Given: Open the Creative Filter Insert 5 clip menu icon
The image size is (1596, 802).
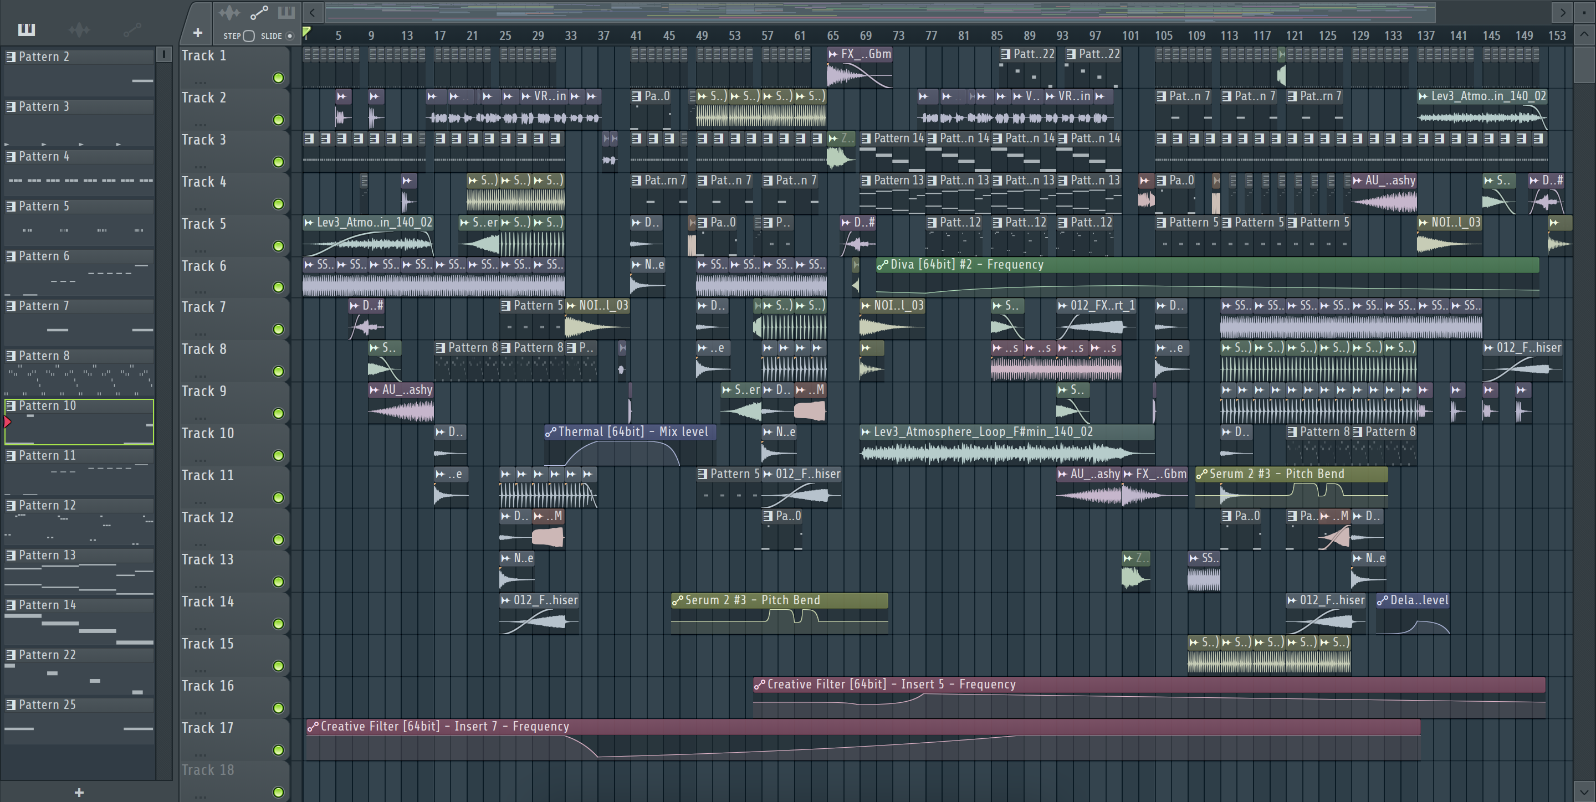Looking at the screenshot, I should point(760,685).
